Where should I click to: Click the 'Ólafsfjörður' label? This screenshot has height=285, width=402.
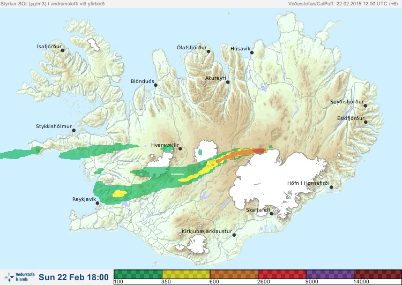192,48
